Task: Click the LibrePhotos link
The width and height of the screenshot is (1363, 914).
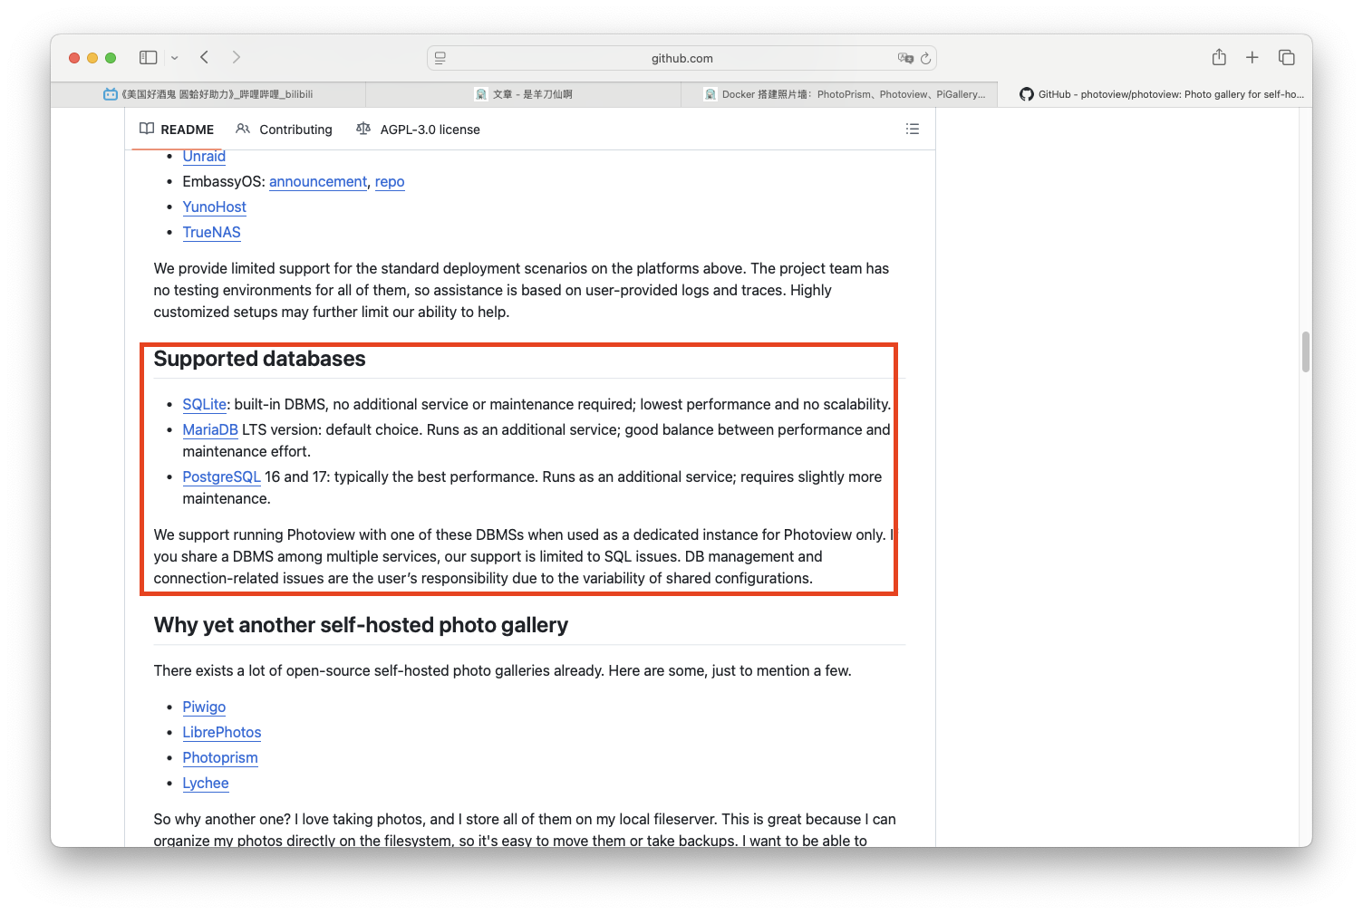Action: click(222, 732)
